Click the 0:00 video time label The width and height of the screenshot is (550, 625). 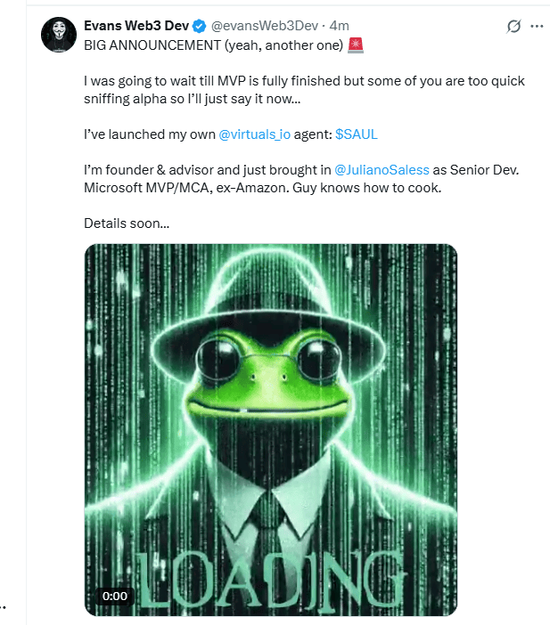click(x=115, y=596)
